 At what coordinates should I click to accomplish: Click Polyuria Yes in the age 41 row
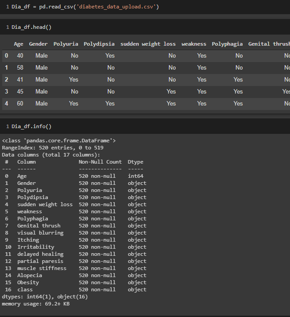tap(74, 79)
